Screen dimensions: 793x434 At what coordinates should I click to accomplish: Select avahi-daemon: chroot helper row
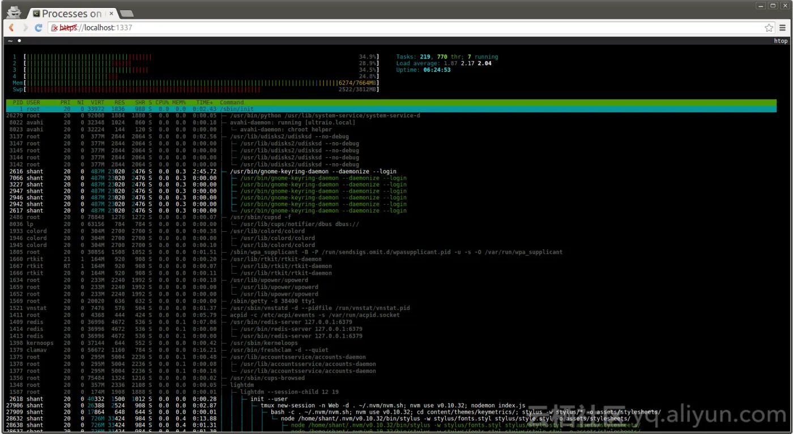[x=391, y=129]
